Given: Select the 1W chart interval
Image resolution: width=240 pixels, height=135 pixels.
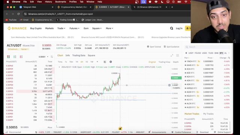Looking at the screenshot, I should click(92, 62).
